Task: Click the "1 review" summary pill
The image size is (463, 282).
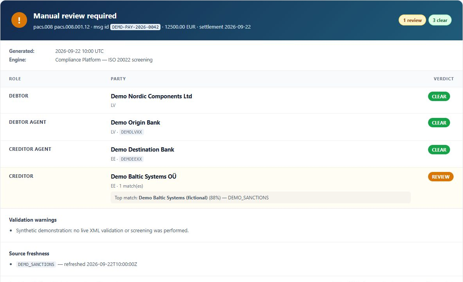Action: coord(412,20)
